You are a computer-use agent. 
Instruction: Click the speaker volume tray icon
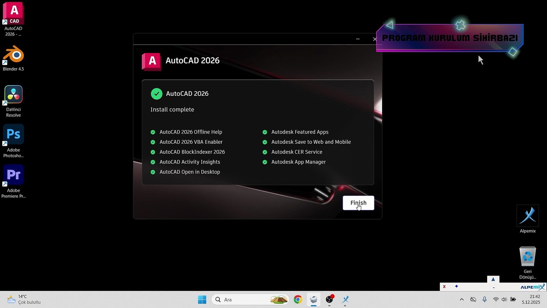coord(504,299)
